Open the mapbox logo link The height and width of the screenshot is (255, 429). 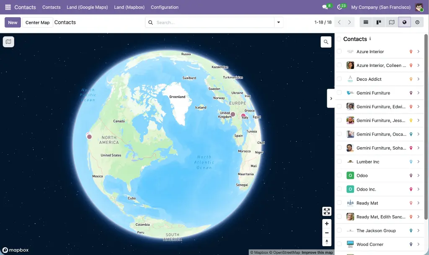click(x=16, y=250)
